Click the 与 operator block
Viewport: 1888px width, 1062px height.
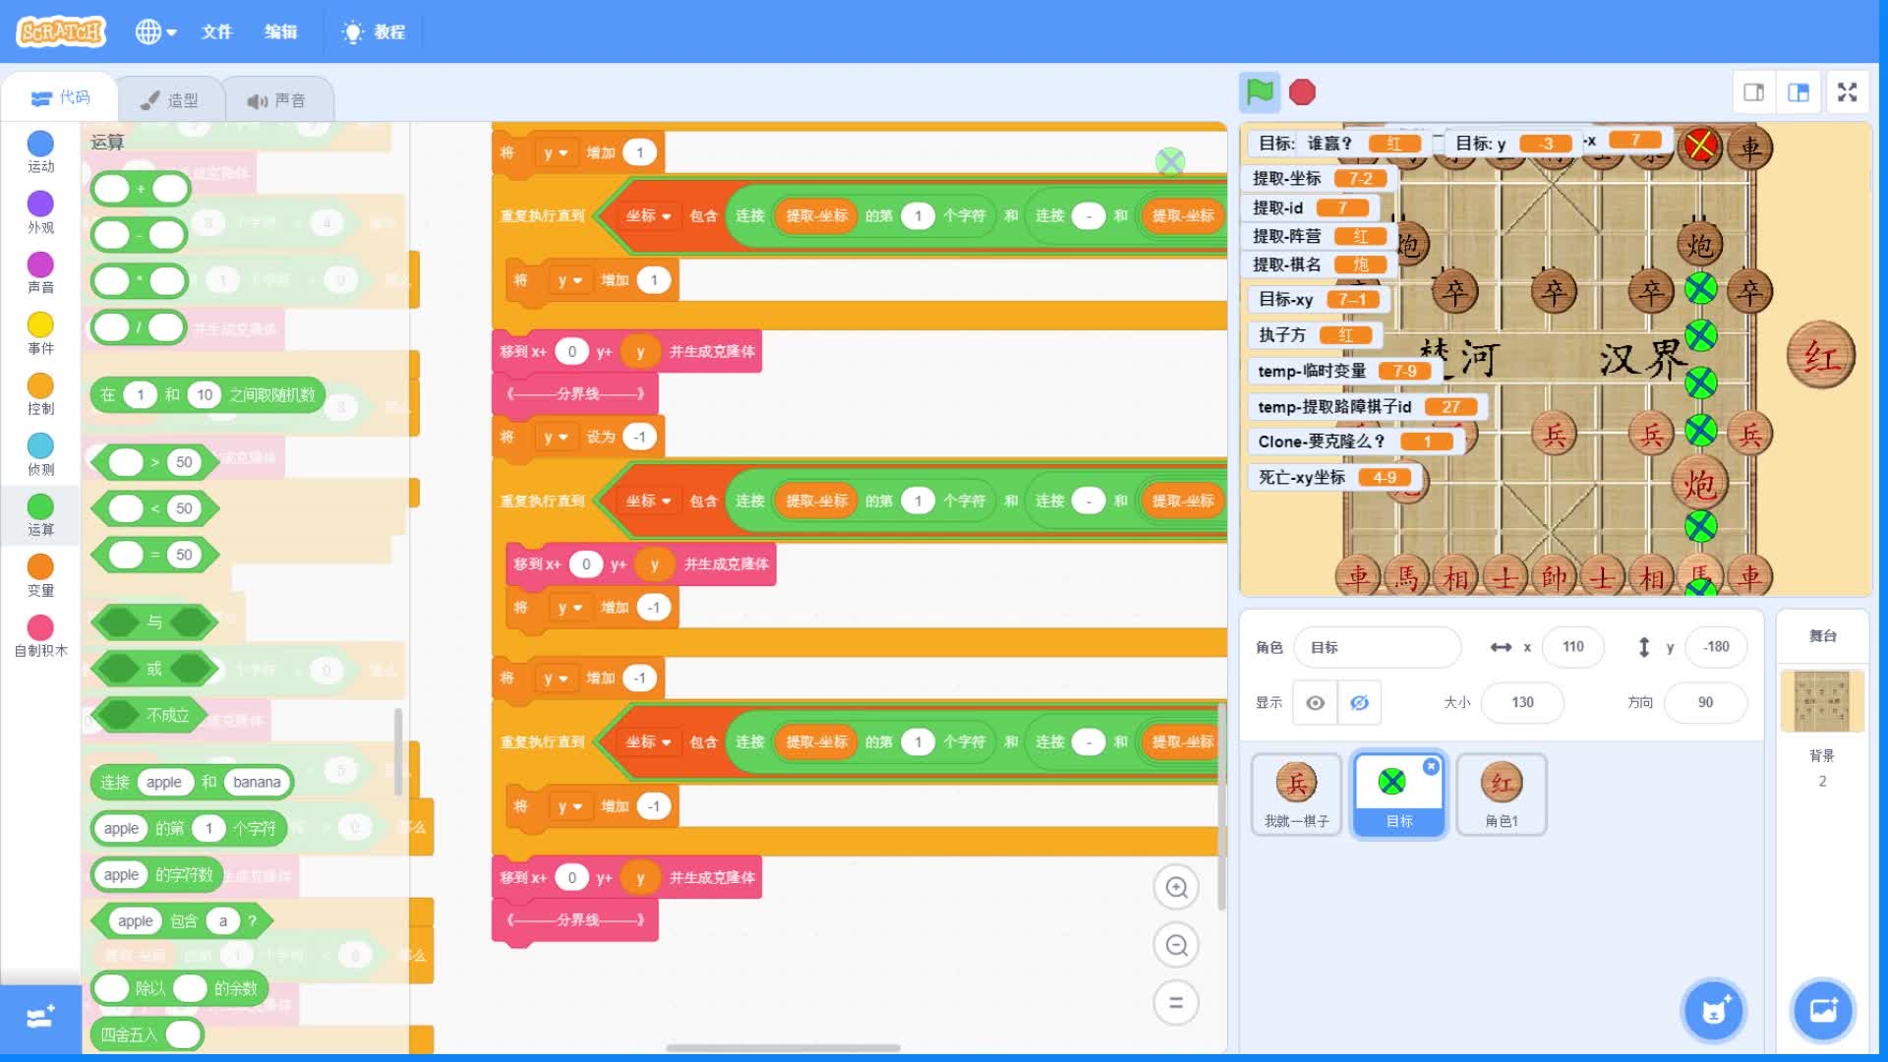pyautogui.click(x=153, y=621)
